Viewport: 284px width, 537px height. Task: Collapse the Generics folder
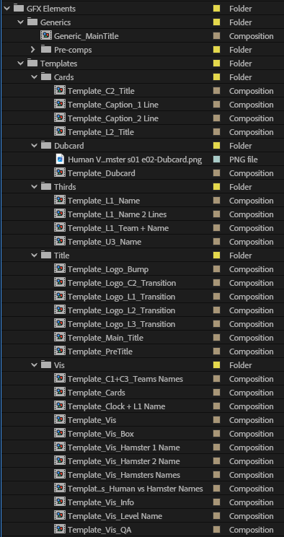coord(20,22)
